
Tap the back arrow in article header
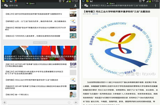82,5
